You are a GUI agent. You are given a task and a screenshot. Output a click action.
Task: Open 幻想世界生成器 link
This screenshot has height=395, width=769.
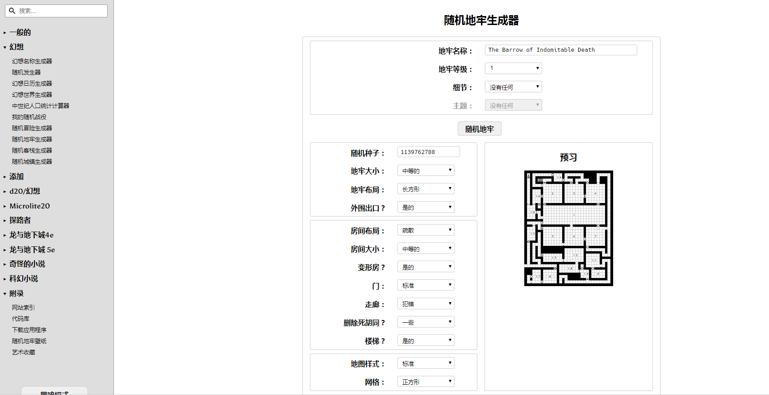click(32, 95)
